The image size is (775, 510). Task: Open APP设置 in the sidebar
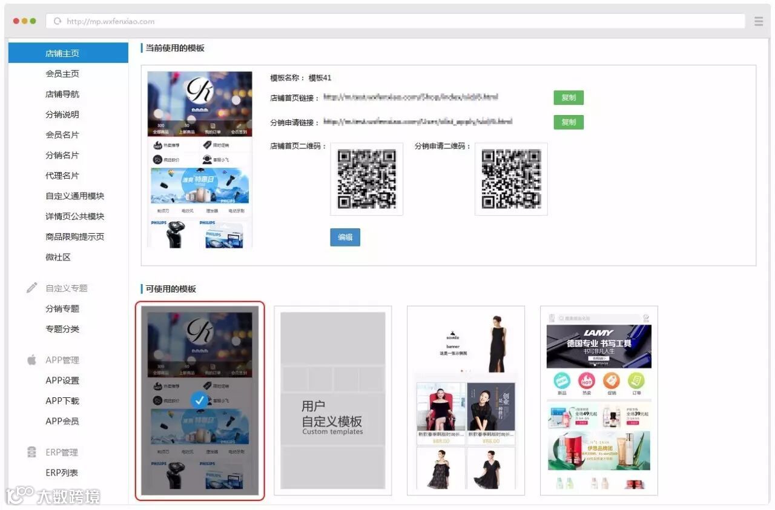tap(62, 380)
